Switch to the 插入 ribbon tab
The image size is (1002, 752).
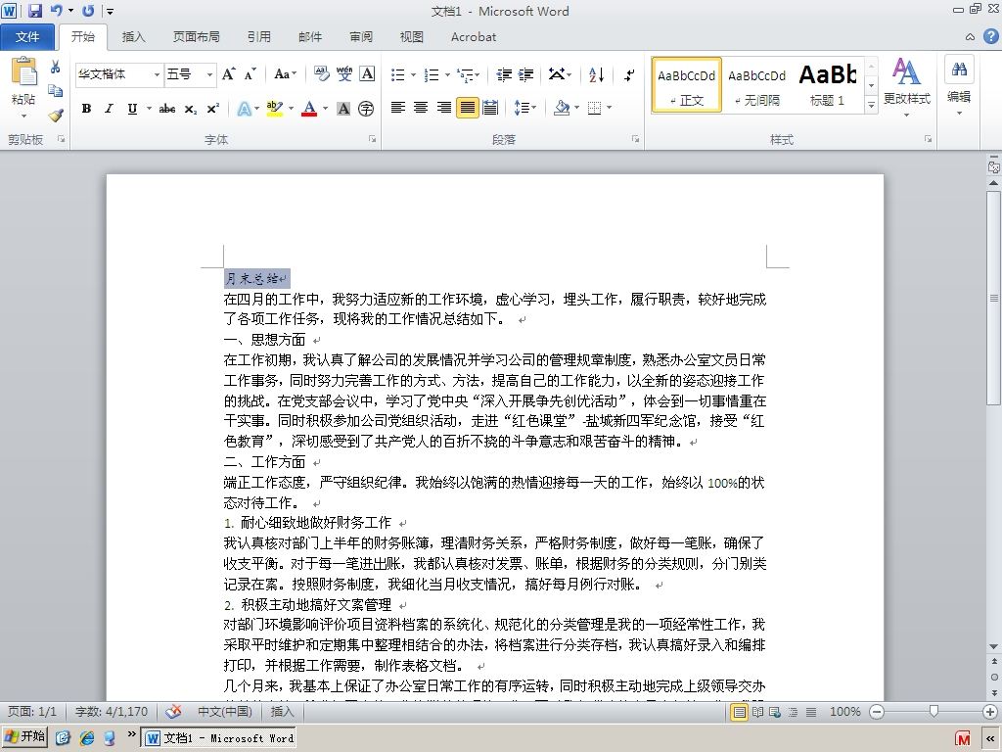[133, 37]
